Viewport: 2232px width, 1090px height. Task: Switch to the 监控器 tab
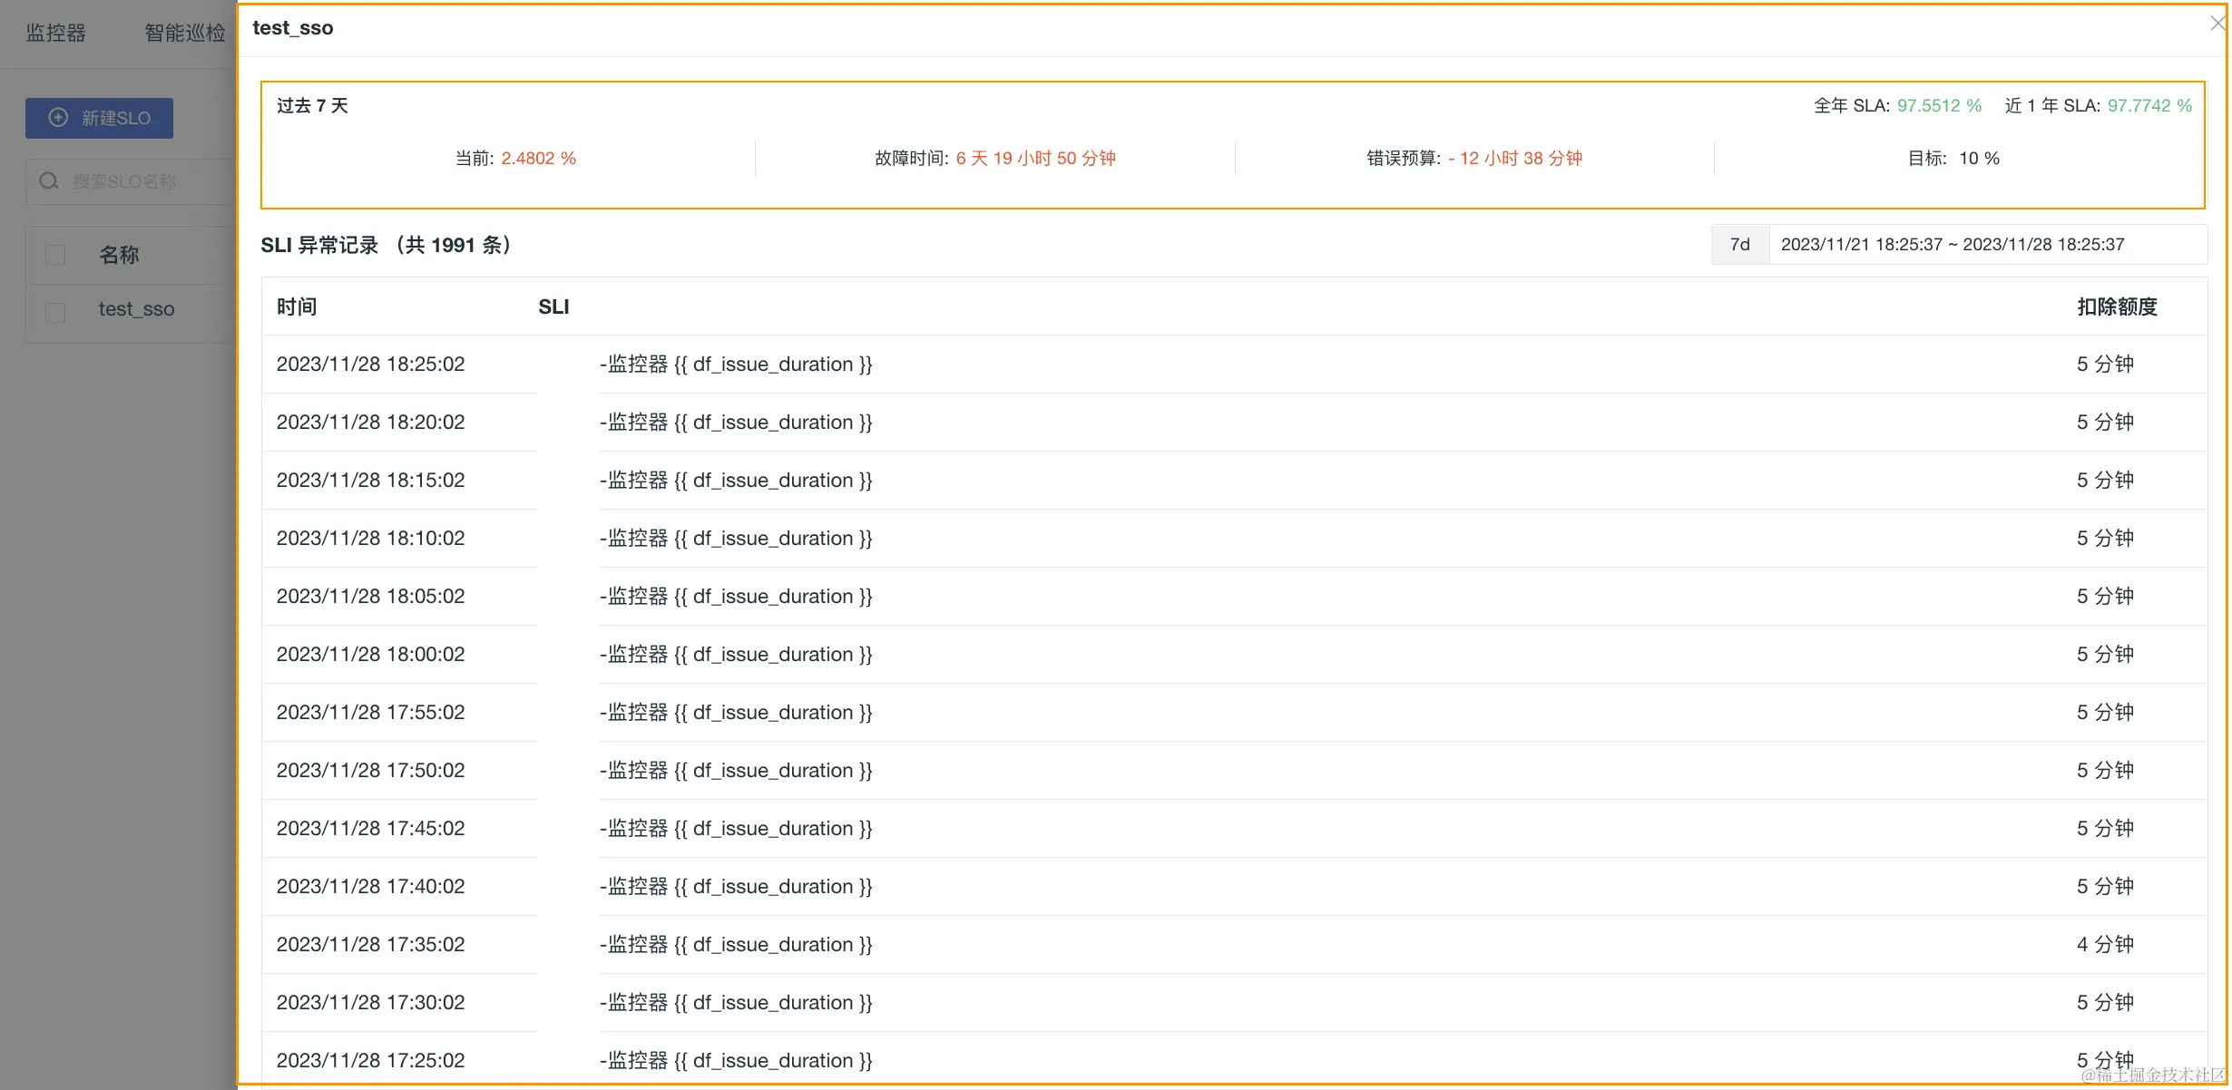(x=55, y=33)
